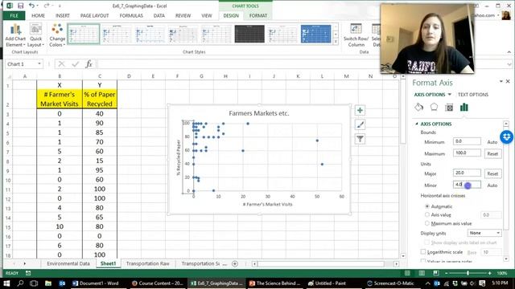Screen dimensions: 515x289
Task: Collapse the ribbon with the caret
Action: click(x=509, y=52)
